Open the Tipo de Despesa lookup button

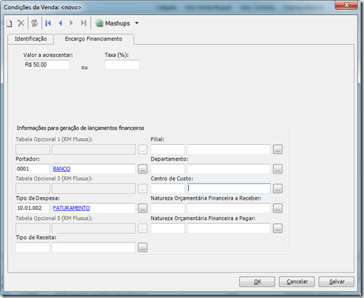(143, 208)
